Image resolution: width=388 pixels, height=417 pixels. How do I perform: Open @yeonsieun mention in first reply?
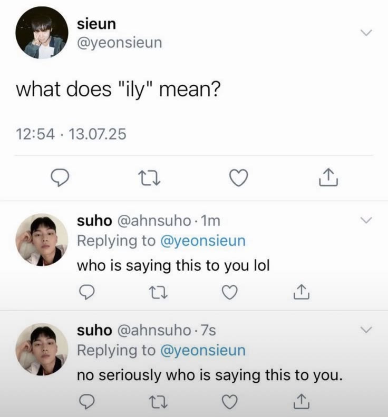point(202,241)
